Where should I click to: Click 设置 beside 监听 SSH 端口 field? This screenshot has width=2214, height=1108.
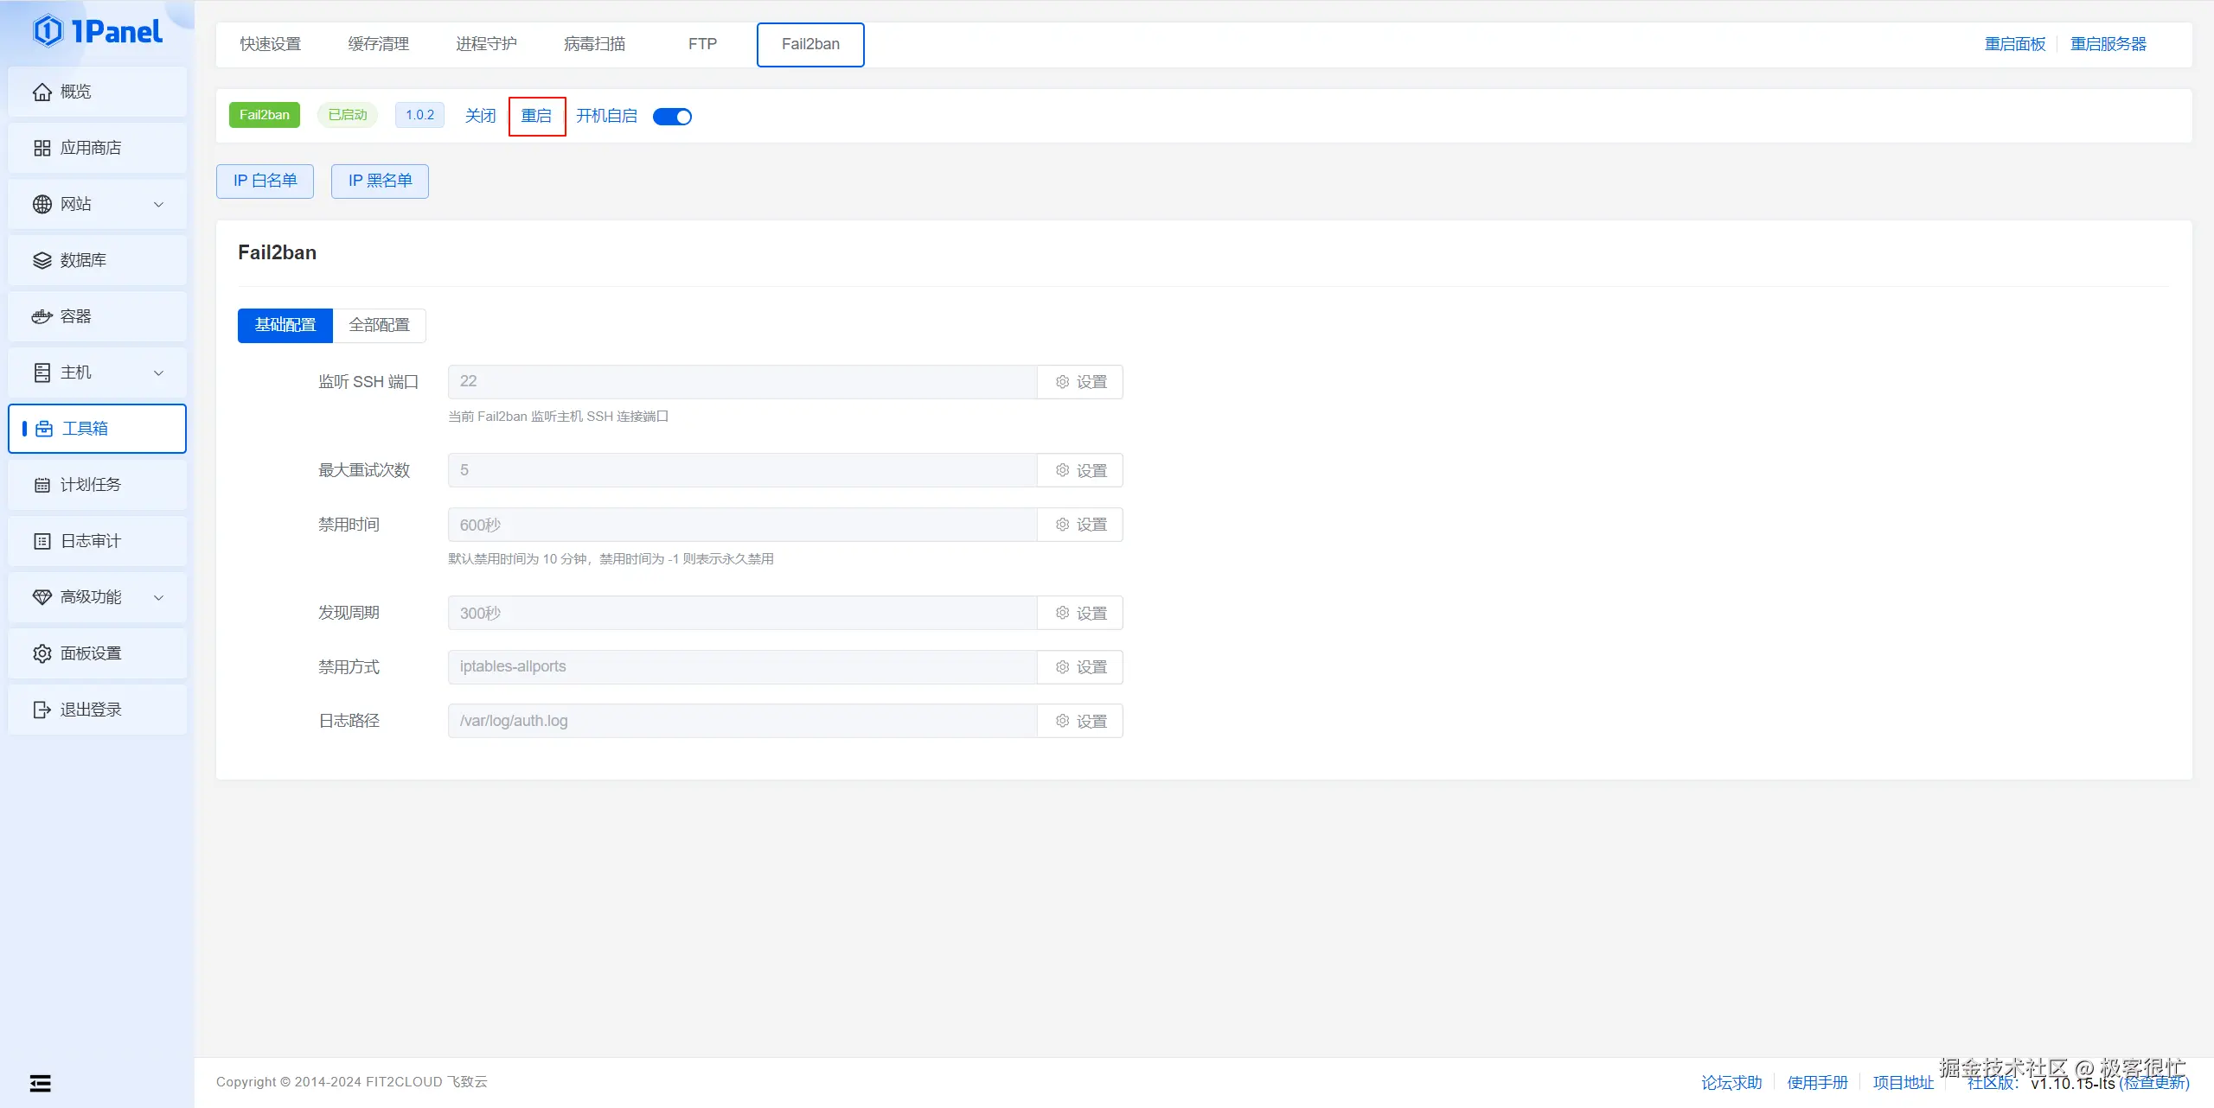point(1080,382)
